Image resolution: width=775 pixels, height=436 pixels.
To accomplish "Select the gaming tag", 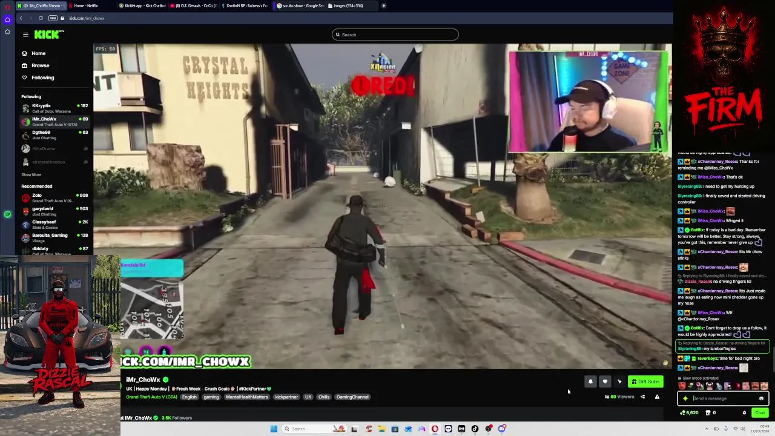I will click(x=211, y=397).
